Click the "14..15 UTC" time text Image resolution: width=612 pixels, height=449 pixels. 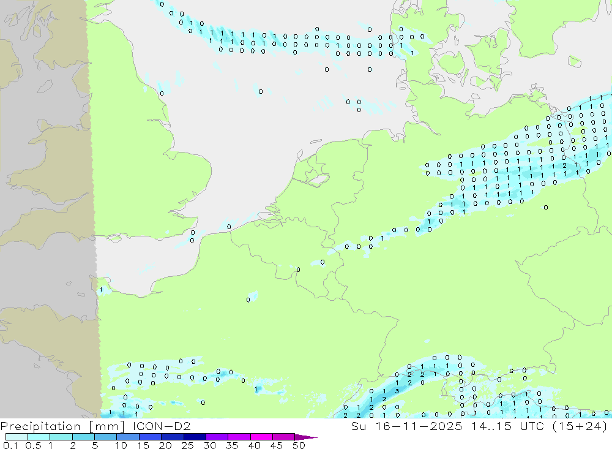507,426
